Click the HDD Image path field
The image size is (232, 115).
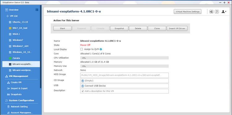[x=124, y=75]
